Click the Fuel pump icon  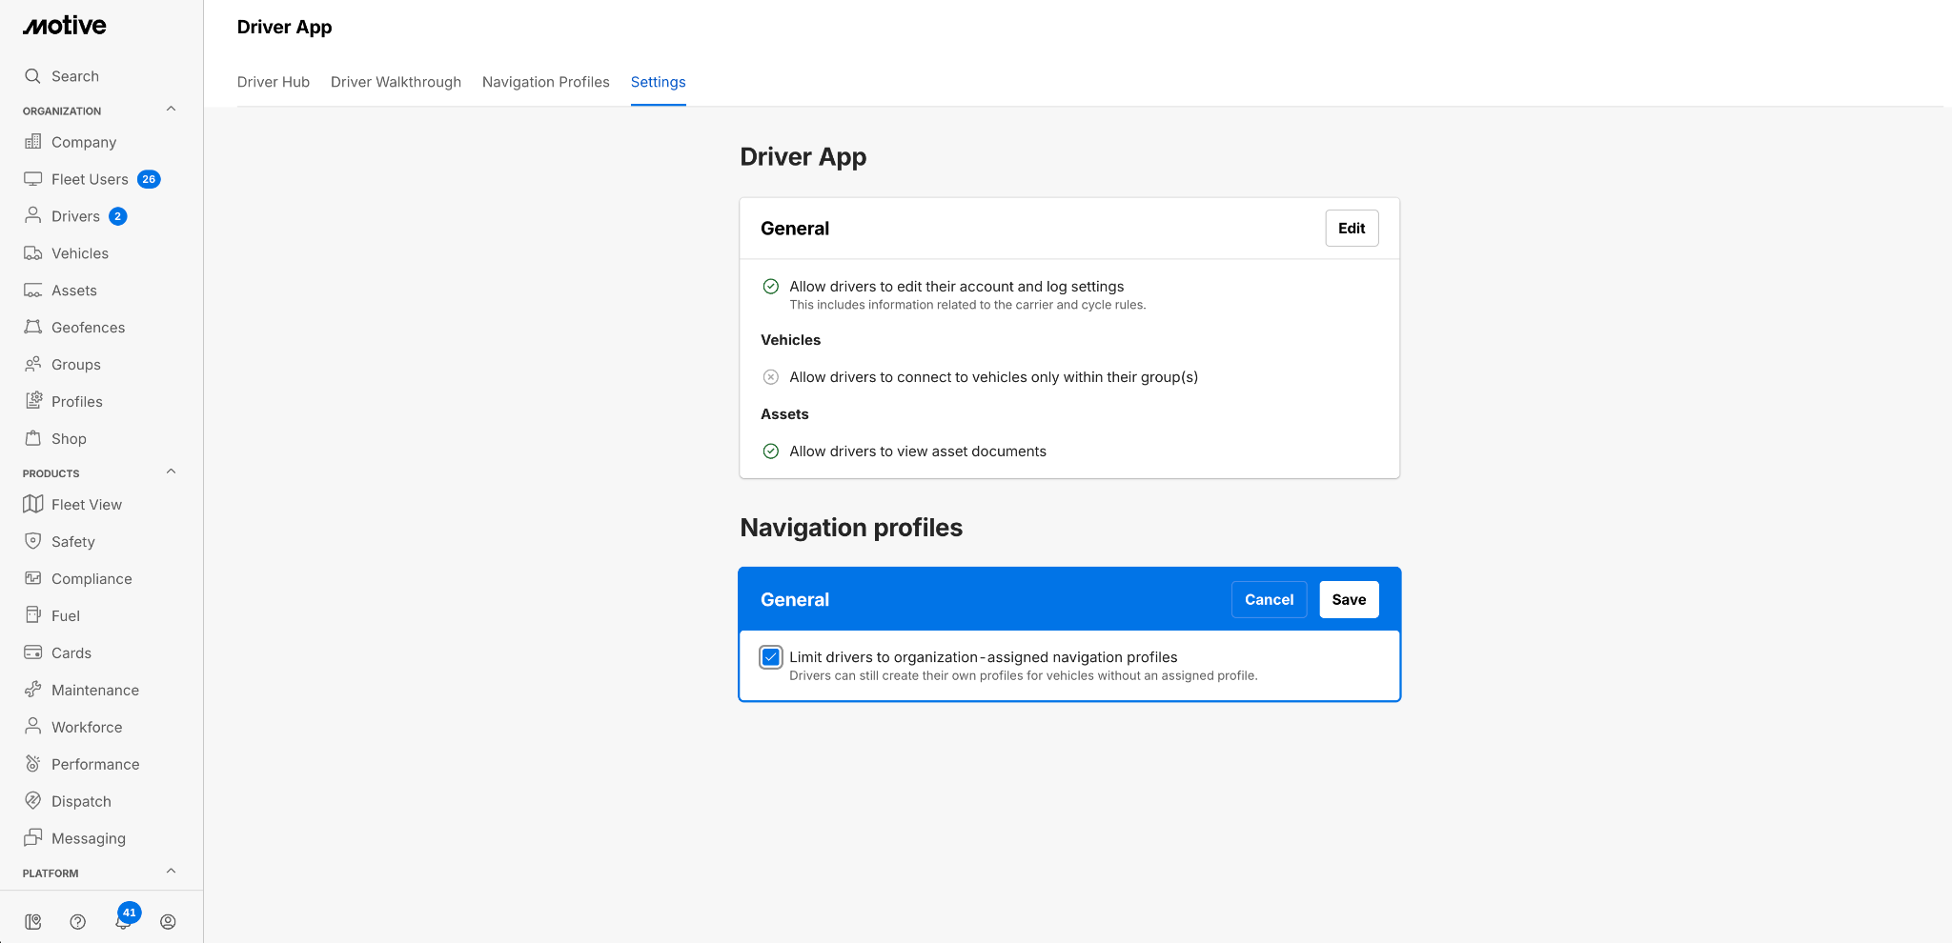(x=32, y=616)
